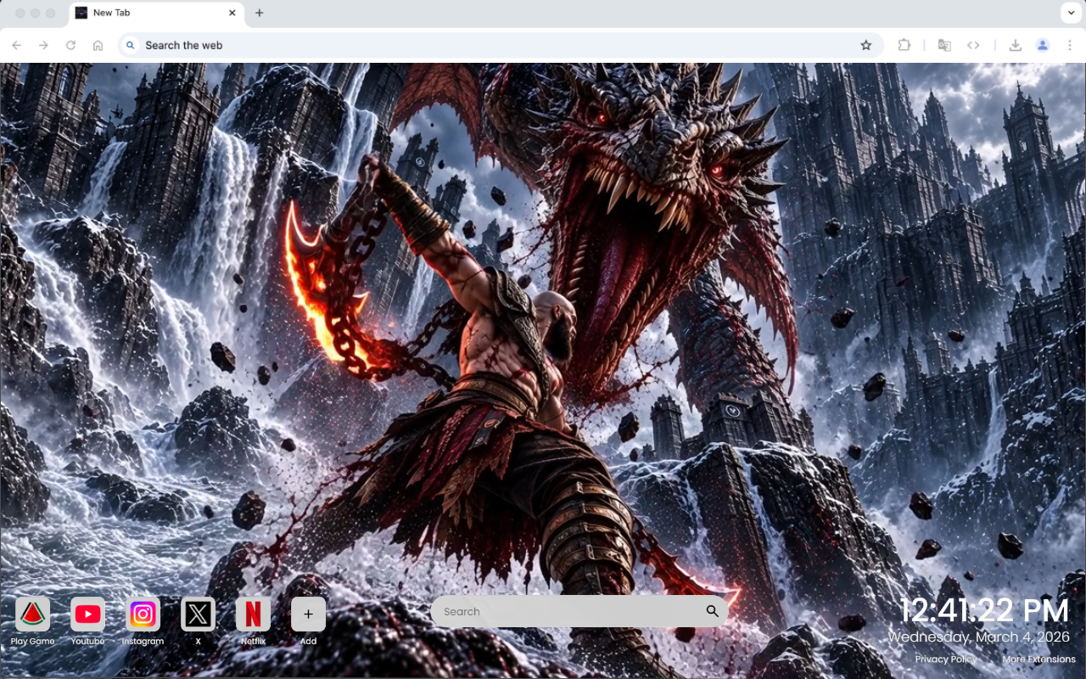Open the X shortcut icon
1086x679 pixels.
tap(198, 614)
